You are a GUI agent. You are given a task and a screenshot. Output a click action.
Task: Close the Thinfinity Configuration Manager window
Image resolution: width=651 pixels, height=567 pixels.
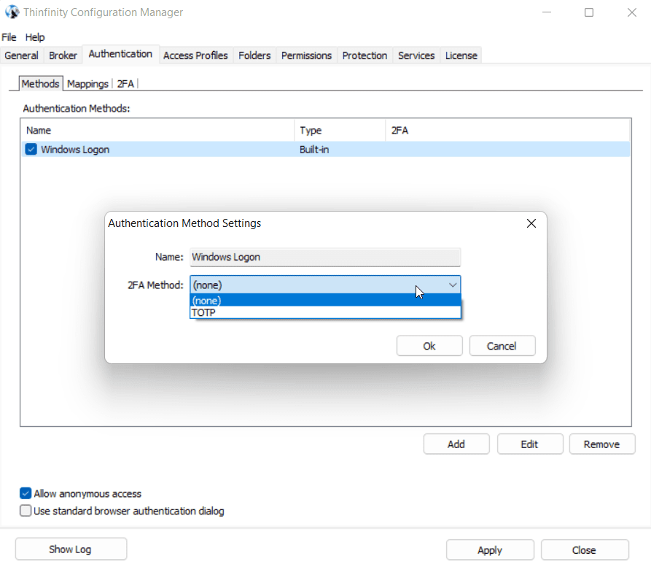[631, 12]
